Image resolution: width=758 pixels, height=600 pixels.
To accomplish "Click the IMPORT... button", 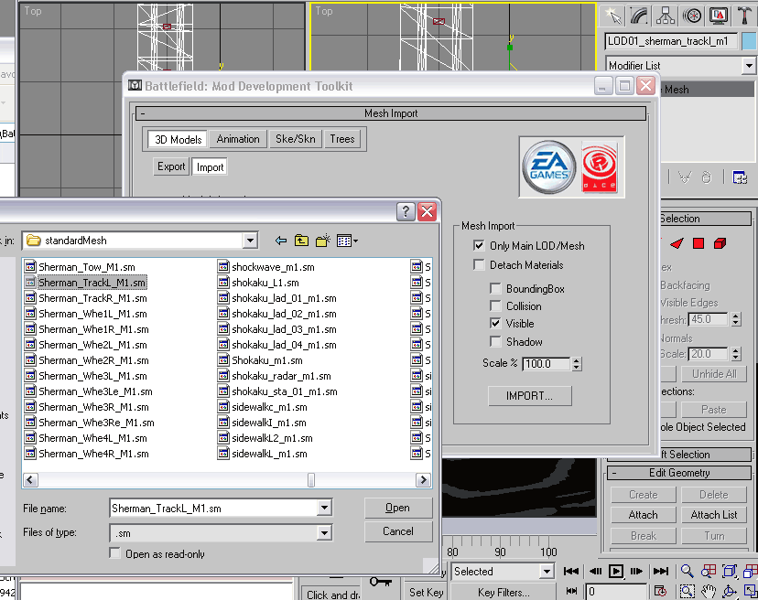I will [x=529, y=396].
